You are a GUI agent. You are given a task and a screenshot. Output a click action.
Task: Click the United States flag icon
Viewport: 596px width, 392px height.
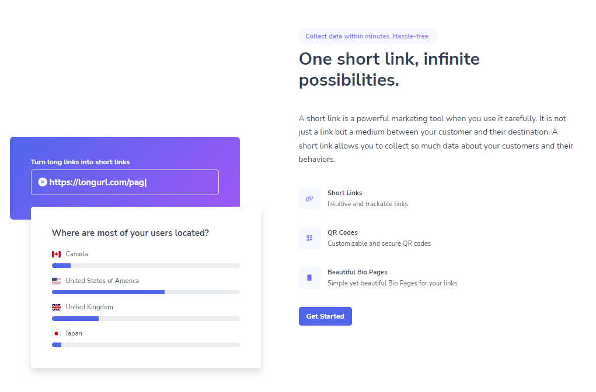(x=56, y=281)
